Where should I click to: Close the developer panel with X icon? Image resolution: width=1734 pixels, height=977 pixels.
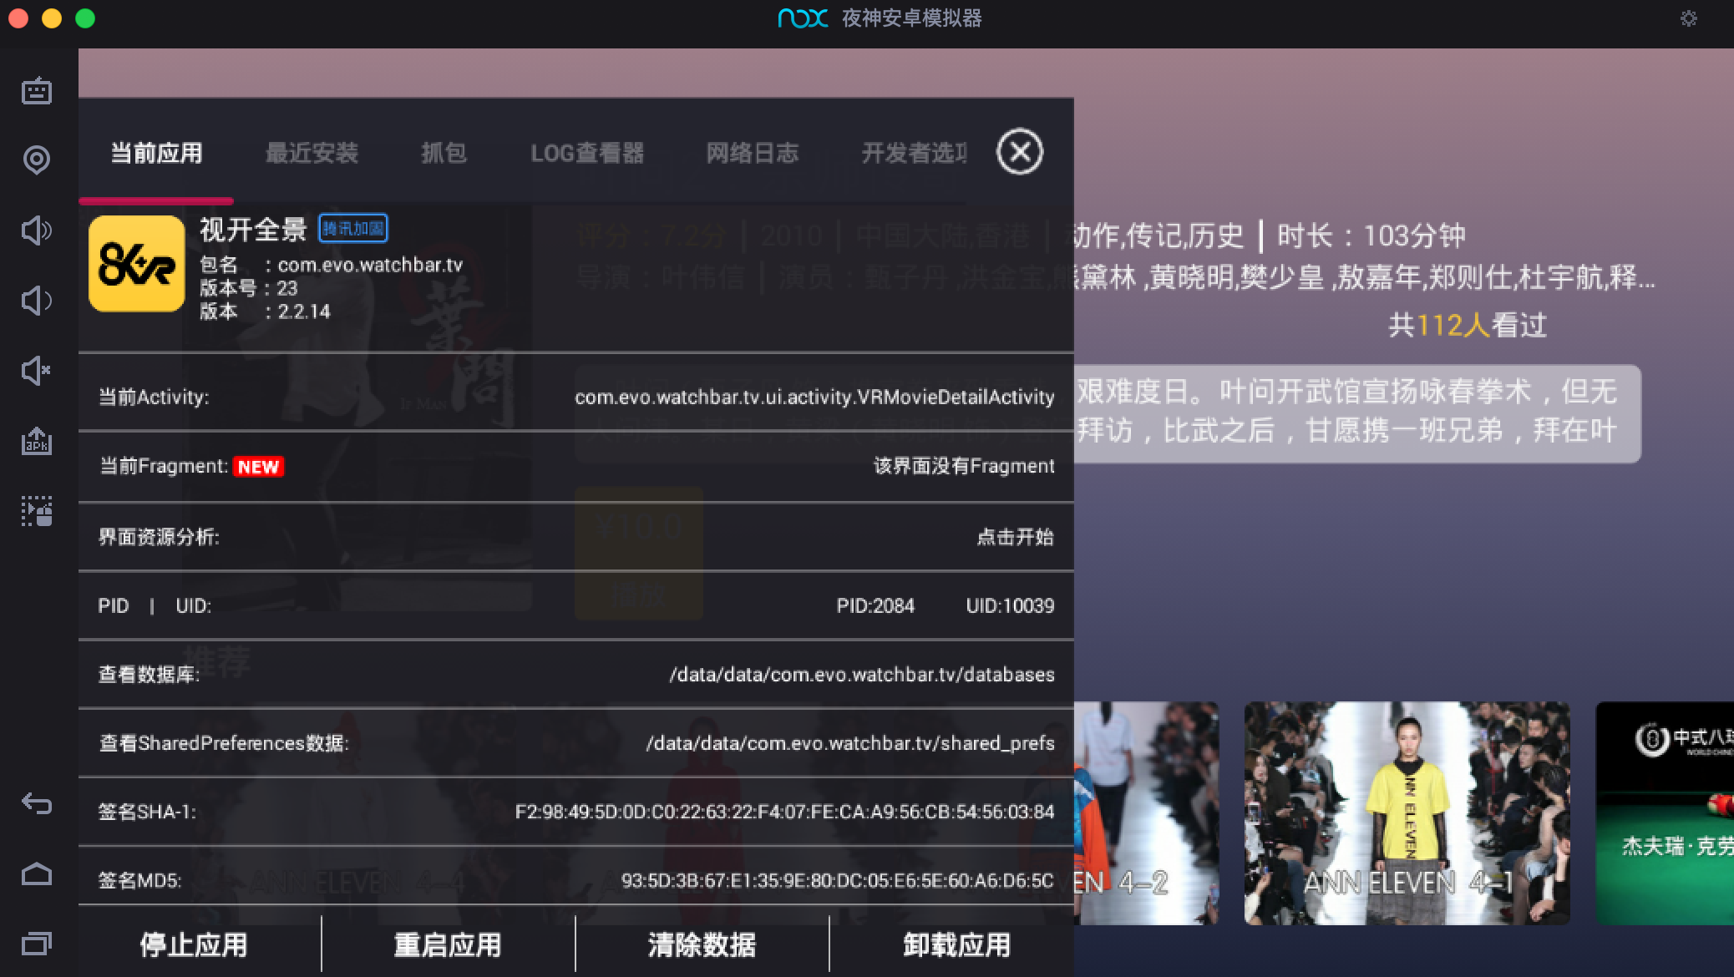pos(1019,152)
